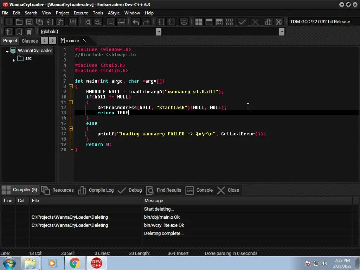Close the bottom panel via Close tab
Viewport: 360px width, 270px height.
point(229,190)
